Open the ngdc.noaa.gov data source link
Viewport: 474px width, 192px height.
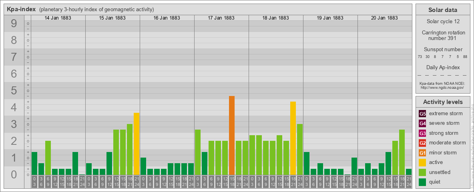pyautogui.click(x=442, y=87)
